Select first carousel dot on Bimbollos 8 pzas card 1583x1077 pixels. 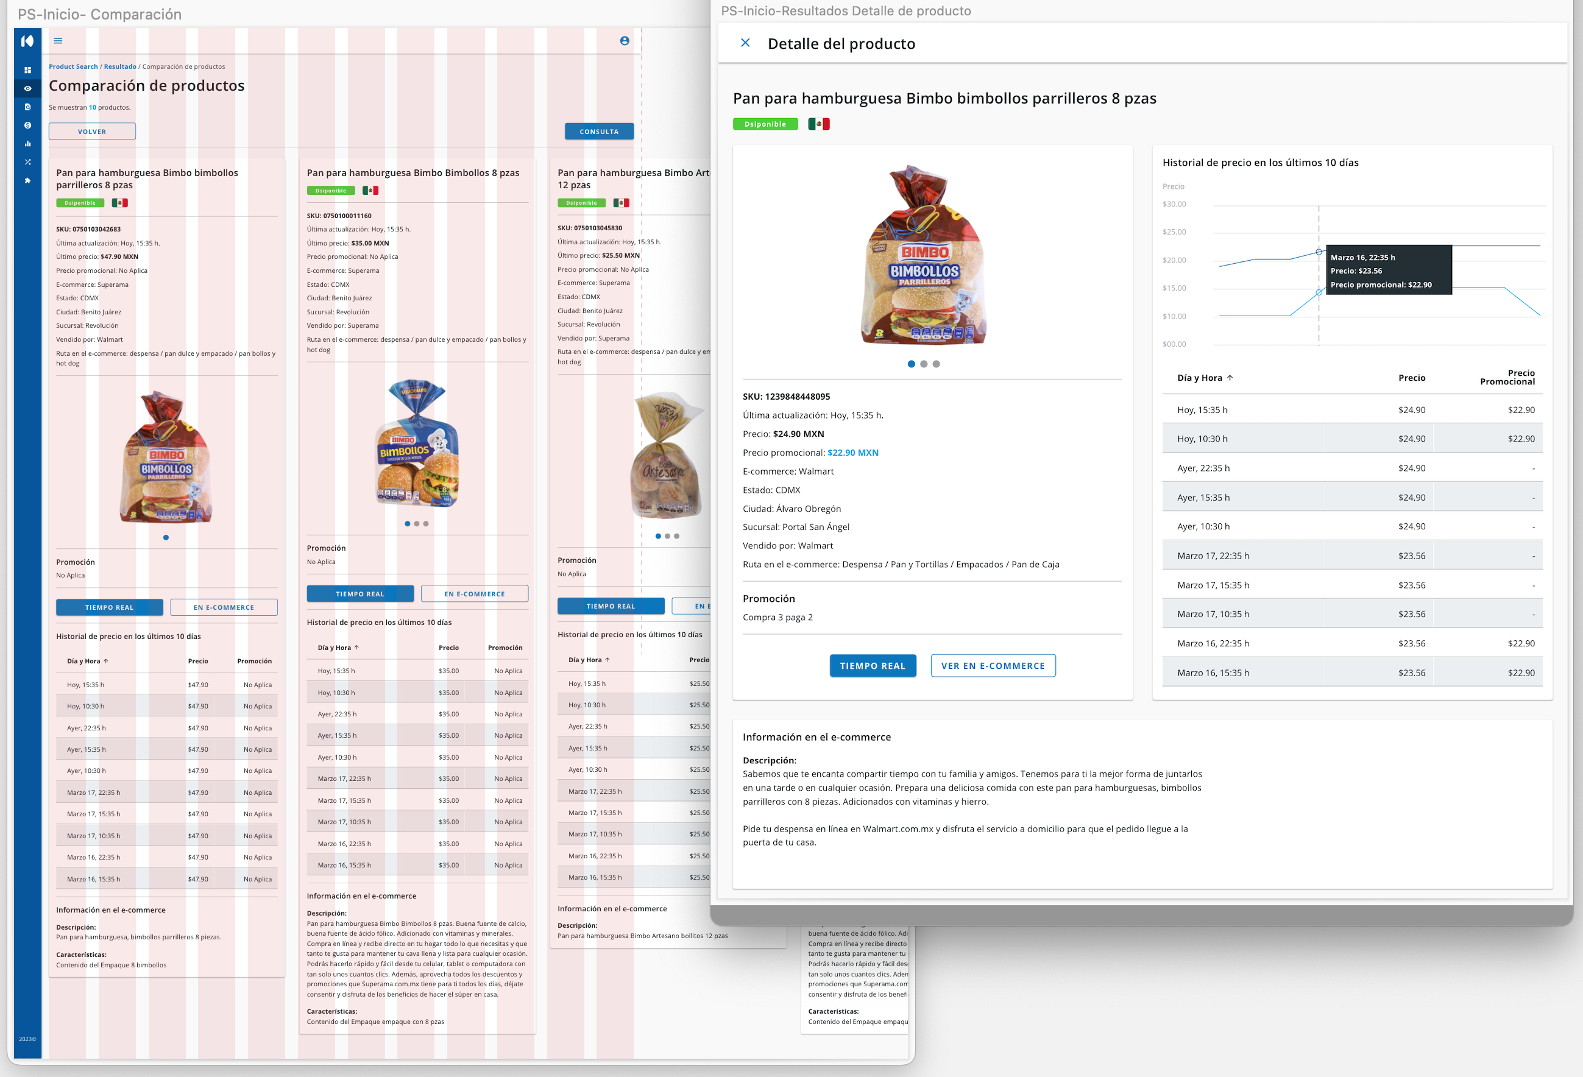pyautogui.click(x=408, y=523)
